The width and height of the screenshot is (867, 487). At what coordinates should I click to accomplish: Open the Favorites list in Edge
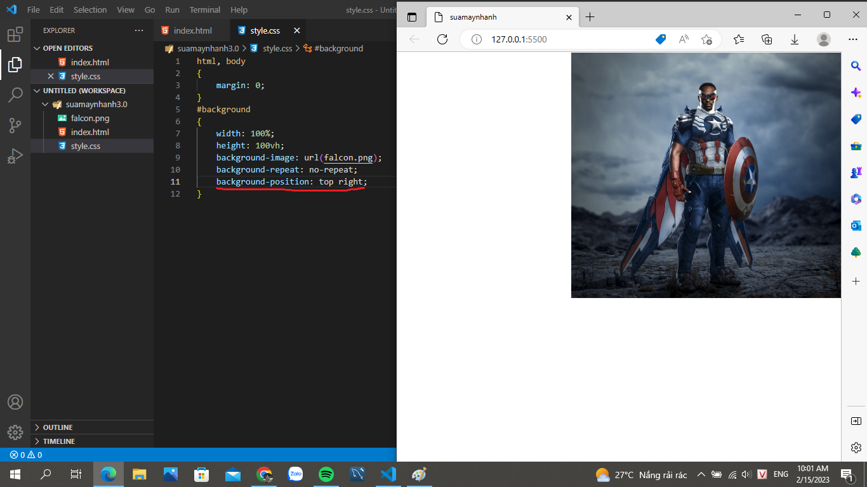[x=739, y=39]
